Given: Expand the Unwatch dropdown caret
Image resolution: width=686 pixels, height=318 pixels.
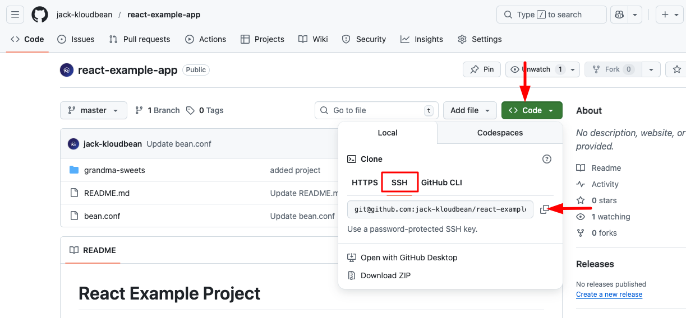Looking at the screenshot, I should (573, 69).
